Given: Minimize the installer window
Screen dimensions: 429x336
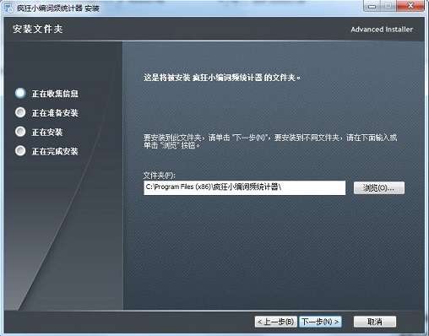Looking at the screenshot, I should 372,6.
